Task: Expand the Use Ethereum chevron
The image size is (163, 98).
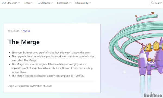Action: [19, 3]
